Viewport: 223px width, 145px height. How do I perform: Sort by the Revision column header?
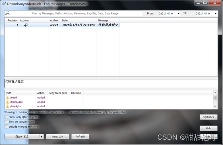12,20
